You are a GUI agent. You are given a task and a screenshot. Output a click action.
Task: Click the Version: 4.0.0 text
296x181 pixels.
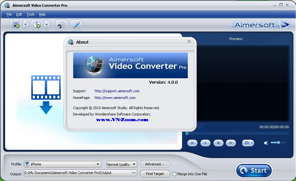(x=163, y=82)
